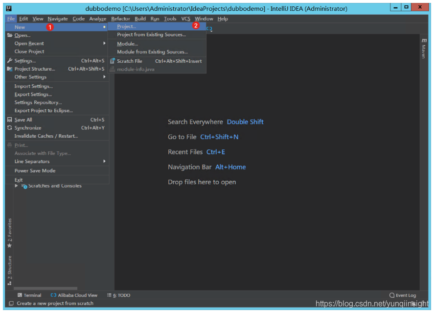The width and height of the screenshot is (434, 313).
Task: Open Alibaba Cloud View tool window
Action: (74, 295)
